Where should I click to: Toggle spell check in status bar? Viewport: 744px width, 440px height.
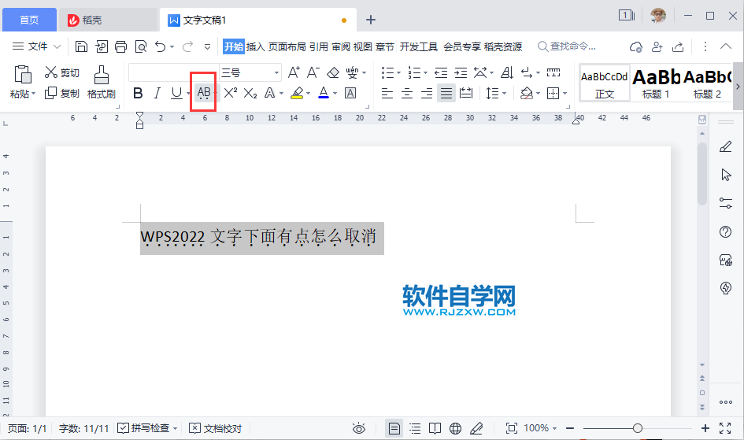pyautogui.click(x=146, y=428)
